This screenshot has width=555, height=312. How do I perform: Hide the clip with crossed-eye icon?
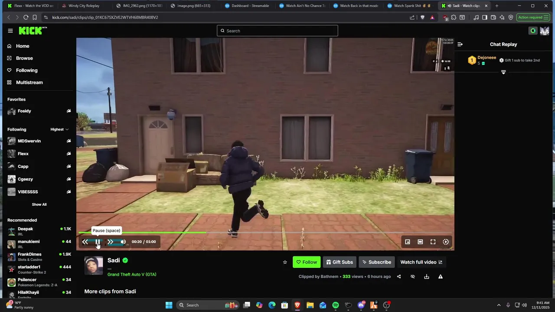pos(413,276)
